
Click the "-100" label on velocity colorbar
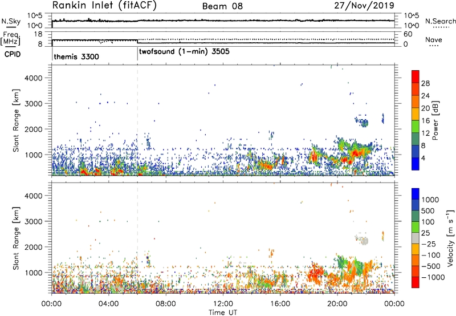pos(431,255)
